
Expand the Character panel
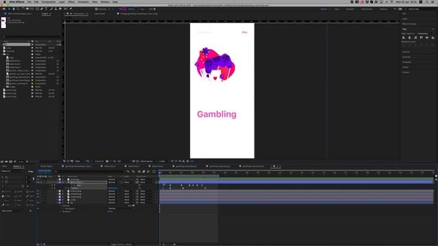[x=407, y=57]
